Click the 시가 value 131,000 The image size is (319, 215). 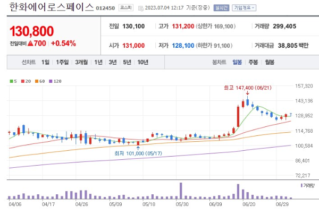(x=133, y=46)
